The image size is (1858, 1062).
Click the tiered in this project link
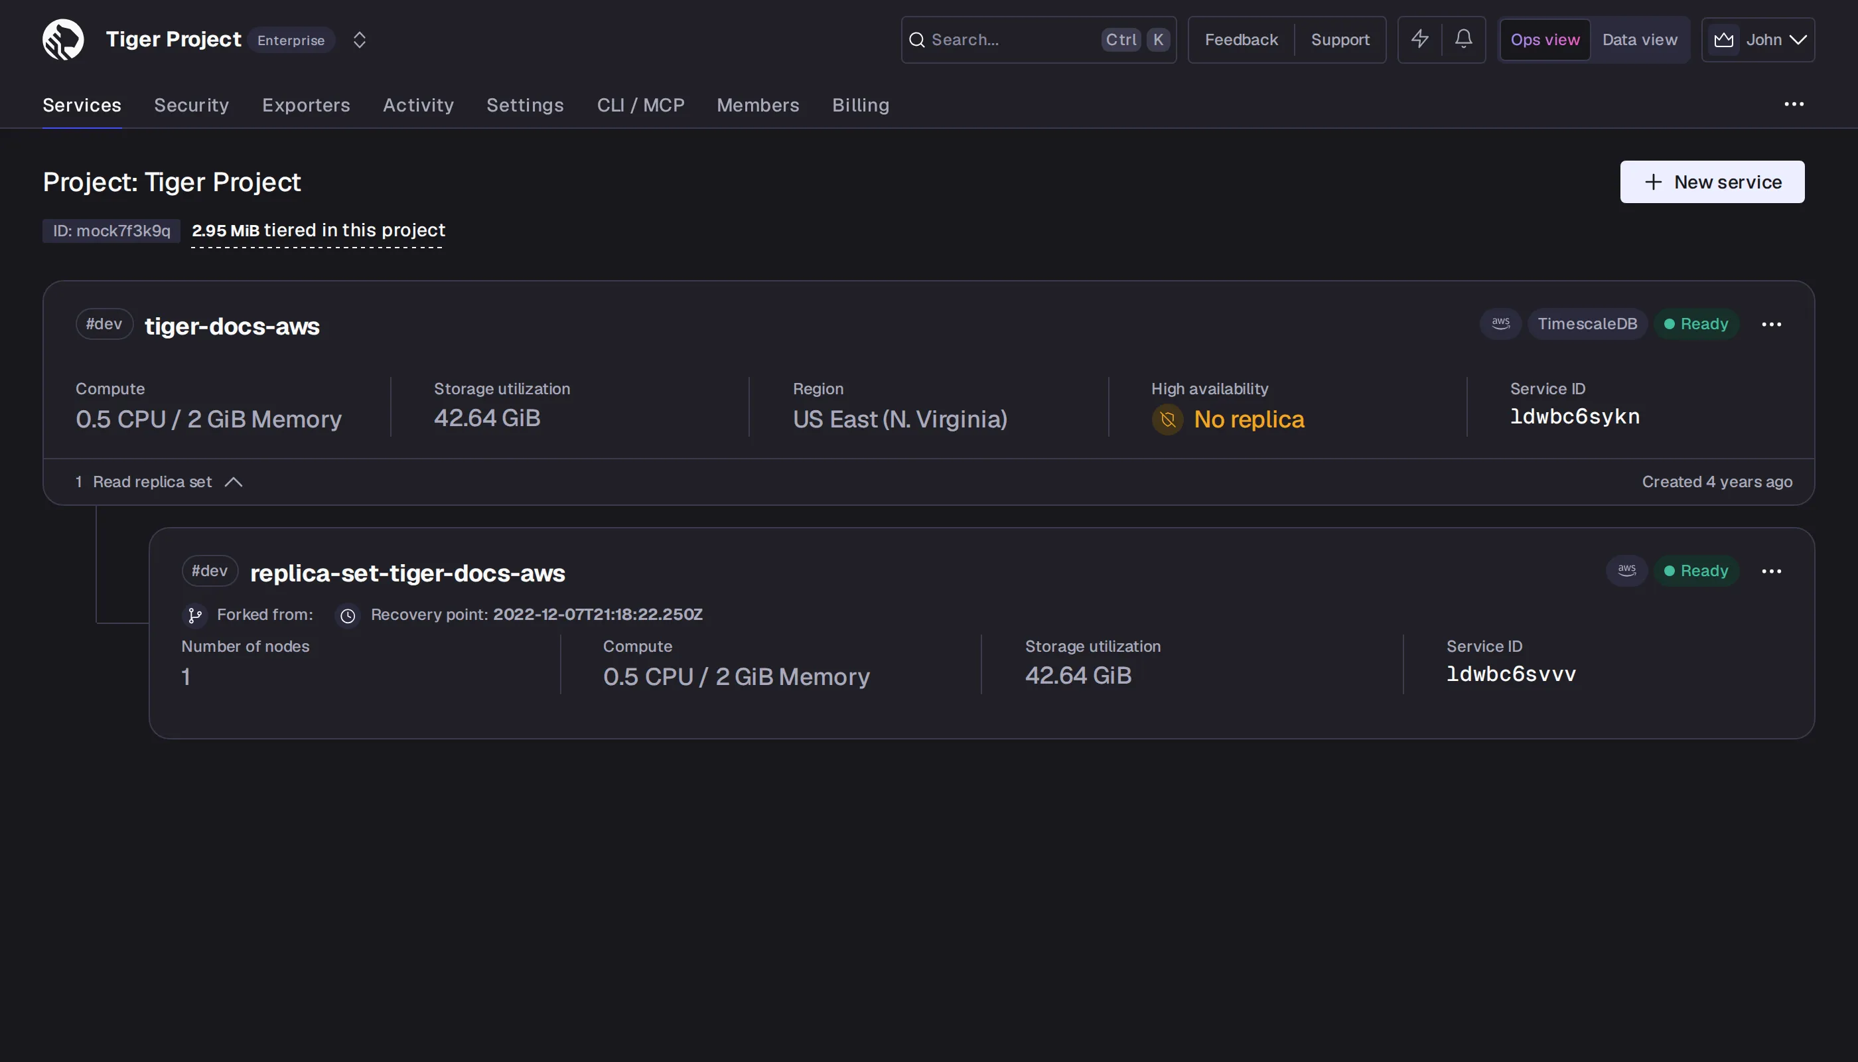click(x=318, y=230)
